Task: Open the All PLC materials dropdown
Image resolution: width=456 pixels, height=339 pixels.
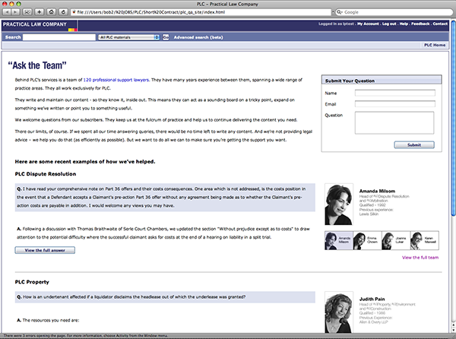Action: [x=129, y=37]
